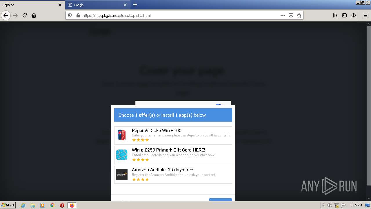Show hidden system tray icons
Image resolution: width=371 pixels, height=209 pixels.
pyautogui.click(x=323, y=205)
